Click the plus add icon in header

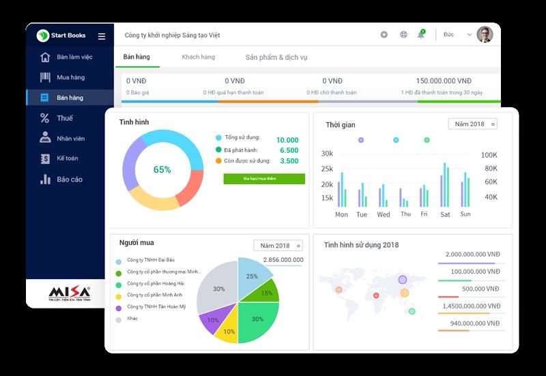pos(384,35)
